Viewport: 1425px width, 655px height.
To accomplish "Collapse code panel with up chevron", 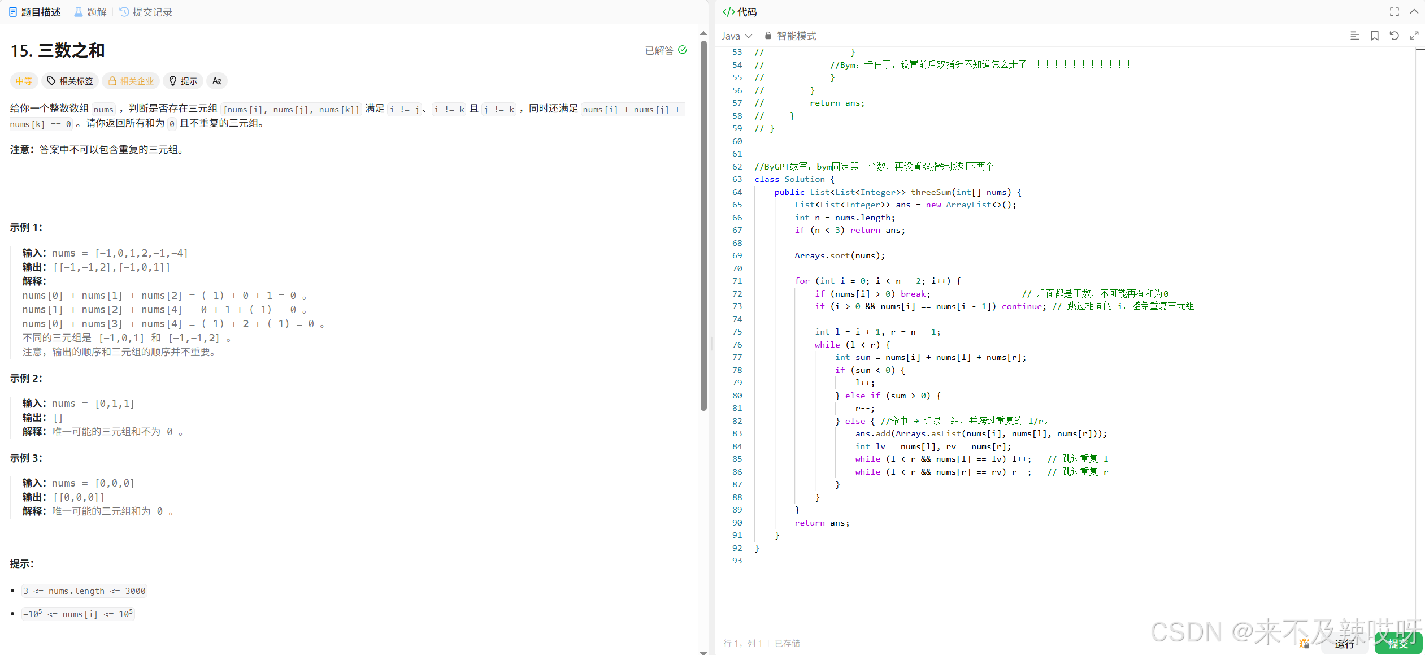I will (x=1414, y=12).
